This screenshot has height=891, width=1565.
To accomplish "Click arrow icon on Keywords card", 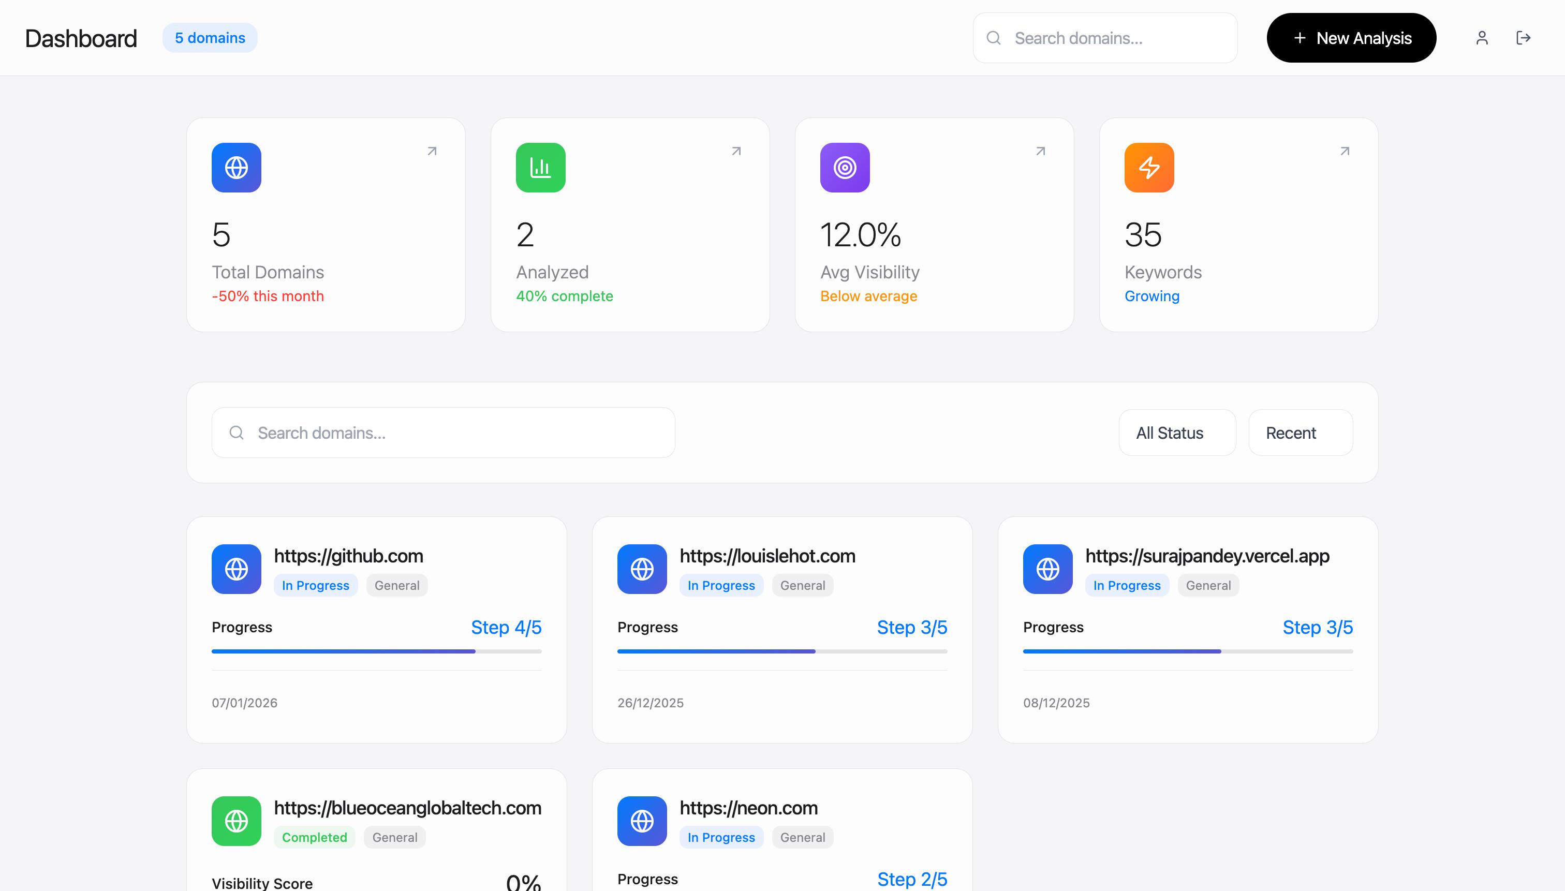I will (1345, 151).
